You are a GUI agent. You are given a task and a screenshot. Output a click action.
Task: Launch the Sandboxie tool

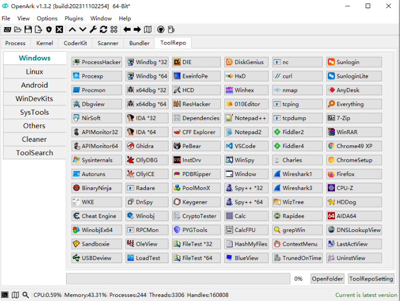97,244
